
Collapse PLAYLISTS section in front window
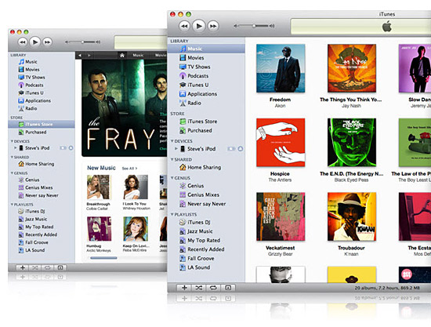click(172, 214)
